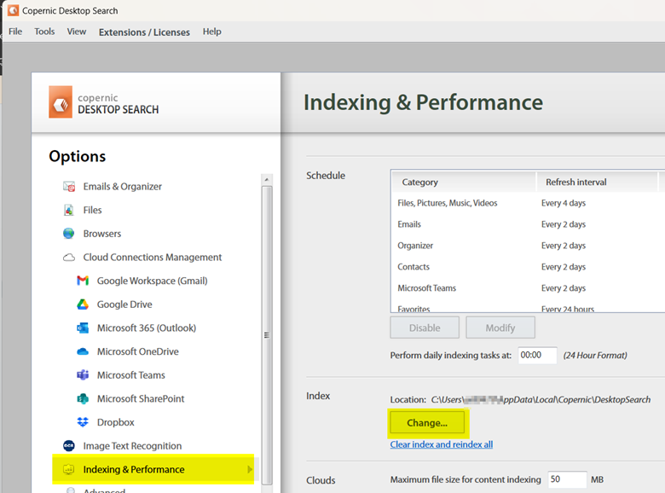Click the Category column header
The width and height of the screenshot is (665, 493).
pyautogui.click(x=464, y=182)
